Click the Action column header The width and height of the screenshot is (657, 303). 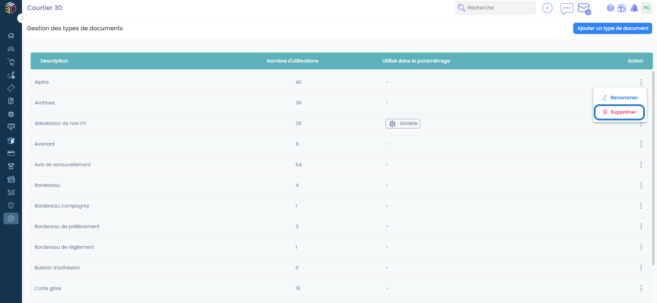pyautogui.click(x=635, y=61)
